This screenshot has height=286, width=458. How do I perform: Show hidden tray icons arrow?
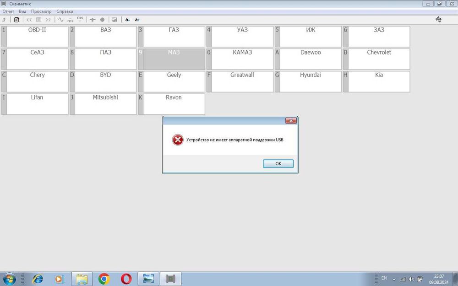point(394,280)
